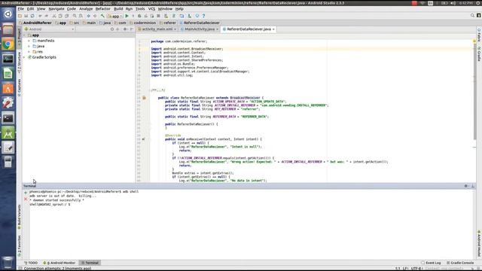482x271 pixels.
Task: Open Ubuntu Dash from the dock
Action: [8, 14]
